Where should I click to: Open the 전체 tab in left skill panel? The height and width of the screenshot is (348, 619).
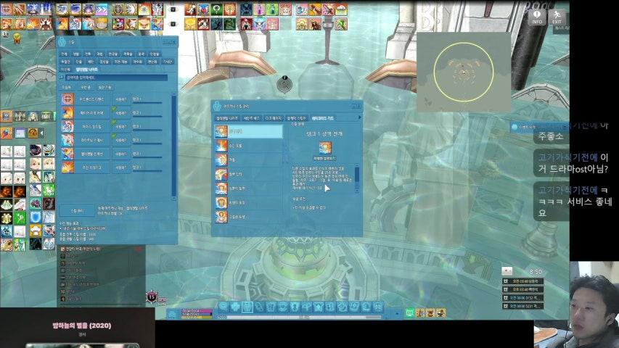[x=64, y=54]
